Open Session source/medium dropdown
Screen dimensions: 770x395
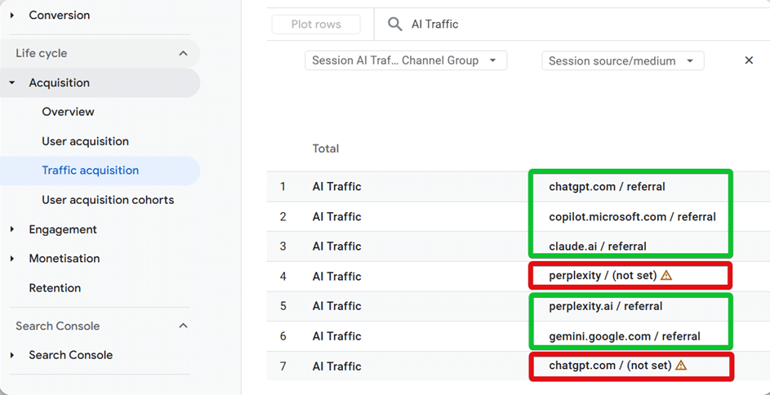coord(623,61)
